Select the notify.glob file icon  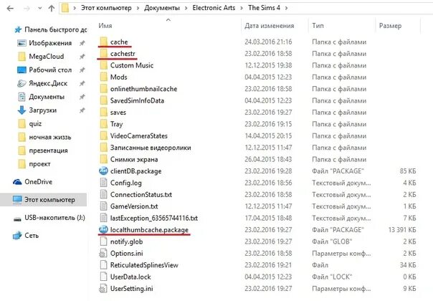(x=103, y=242)
